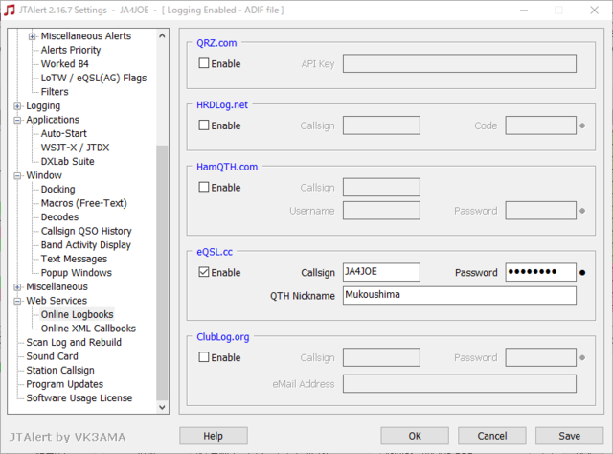Open Callsign QSO History settings
The image size is (613, 454).
[86, 231]
